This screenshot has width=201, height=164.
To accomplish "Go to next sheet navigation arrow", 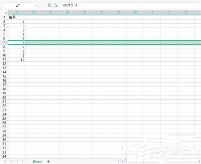I will coord(17,161).
